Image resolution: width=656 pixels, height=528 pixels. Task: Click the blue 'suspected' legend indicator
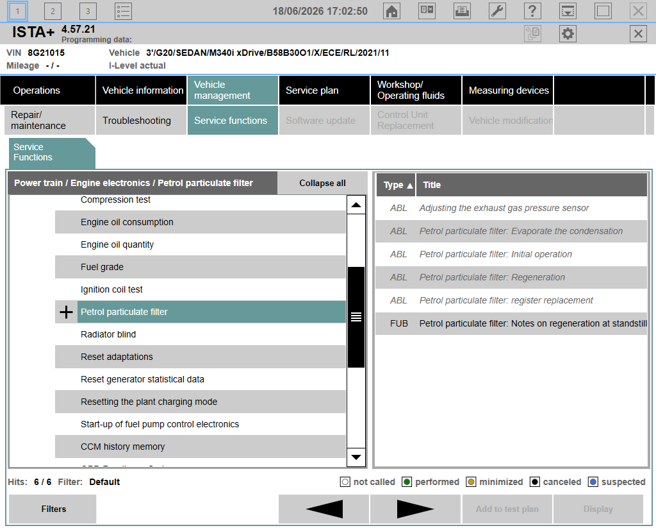[593, 482]
